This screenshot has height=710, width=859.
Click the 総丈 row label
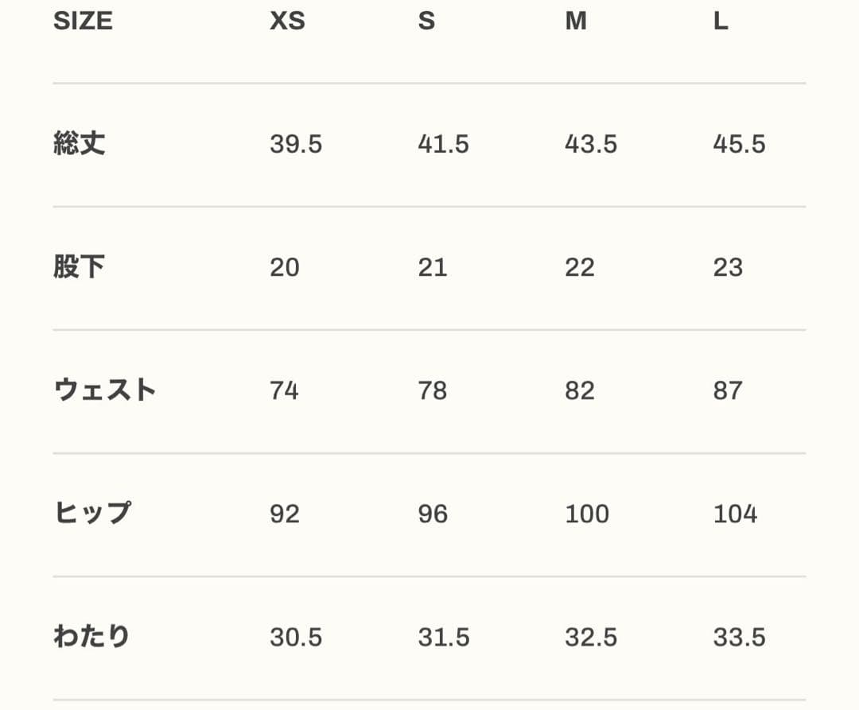[80, 144]
